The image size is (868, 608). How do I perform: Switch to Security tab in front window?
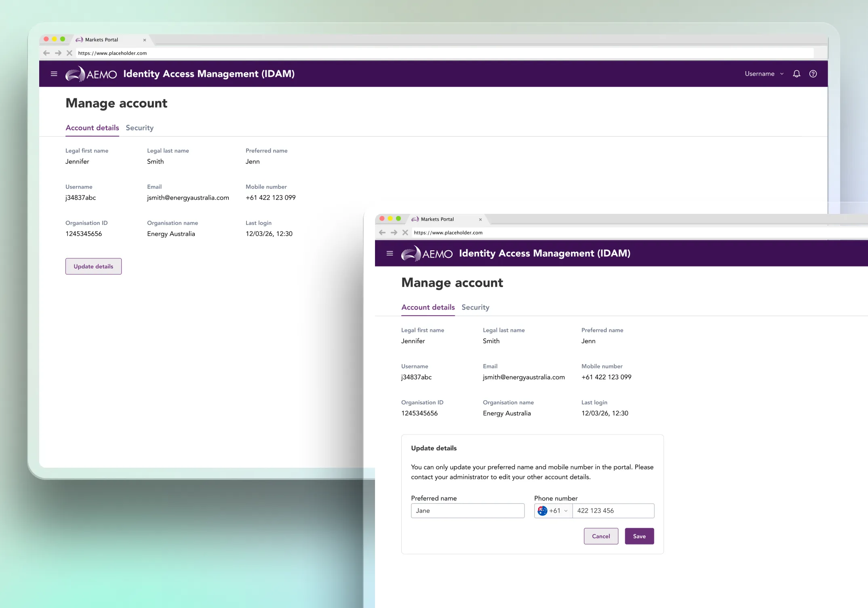click(475, 307)
